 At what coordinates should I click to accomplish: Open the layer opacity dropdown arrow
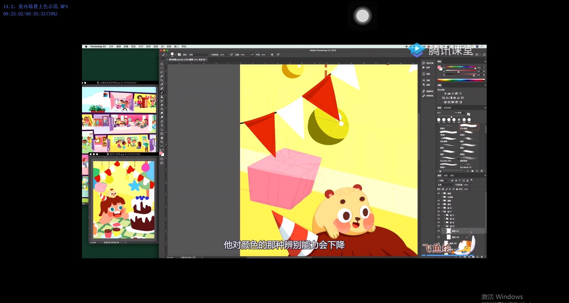pyautogui.click(x=471, y=185)
